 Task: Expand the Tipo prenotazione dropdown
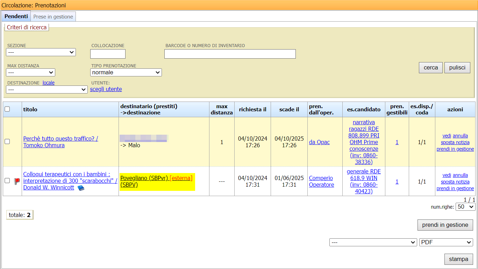tap(126, 73)
